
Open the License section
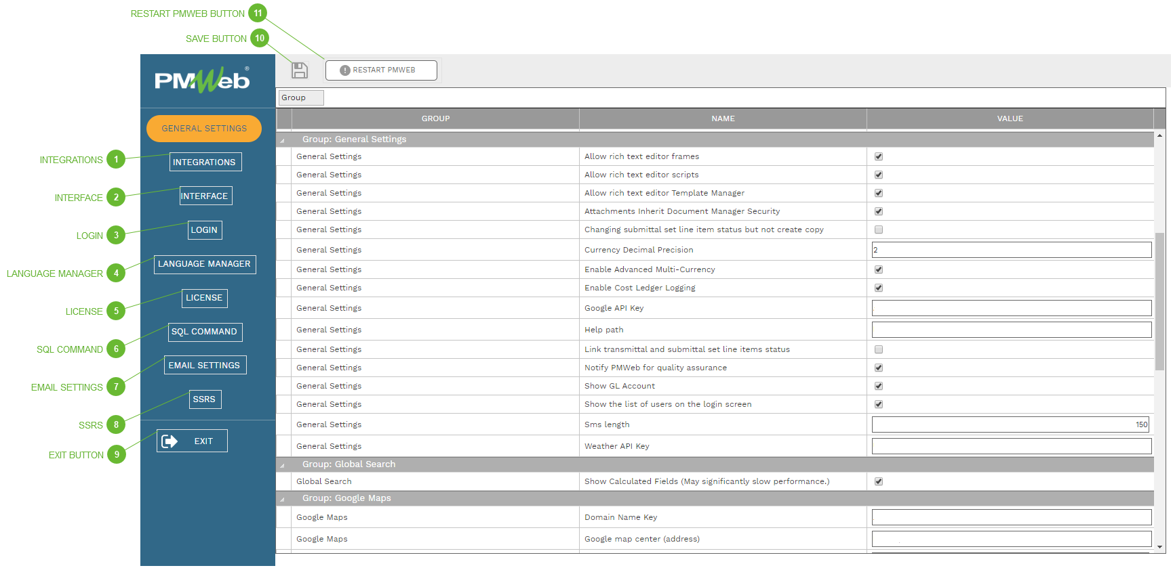[204, 298]
